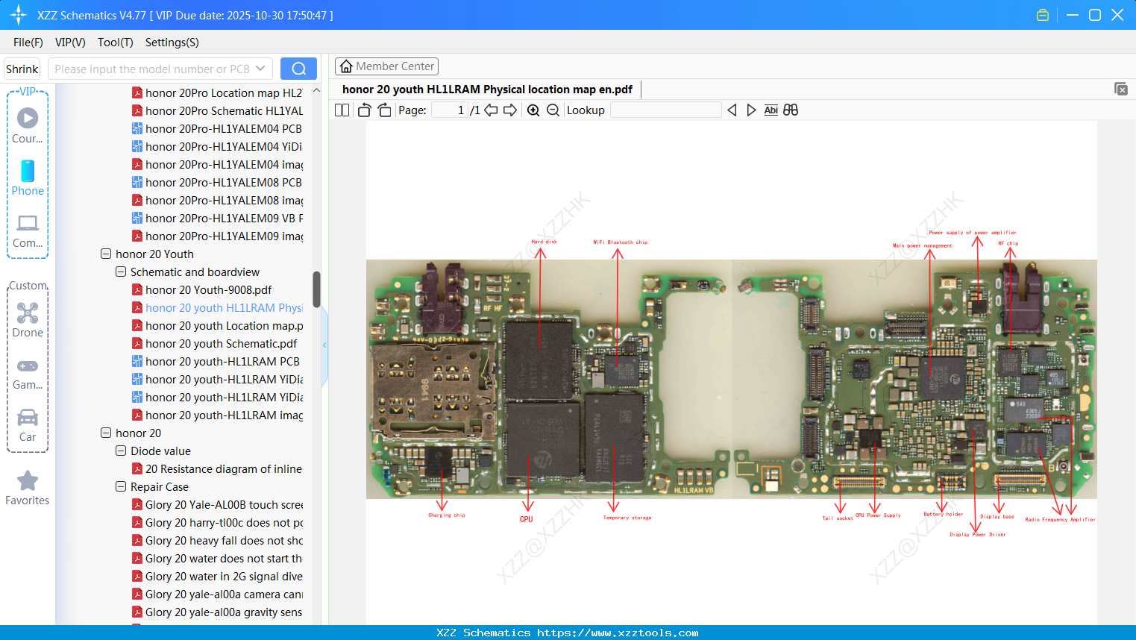Rotate the page counterclockwise
The image size is (1136, 640).
point(364,110)
